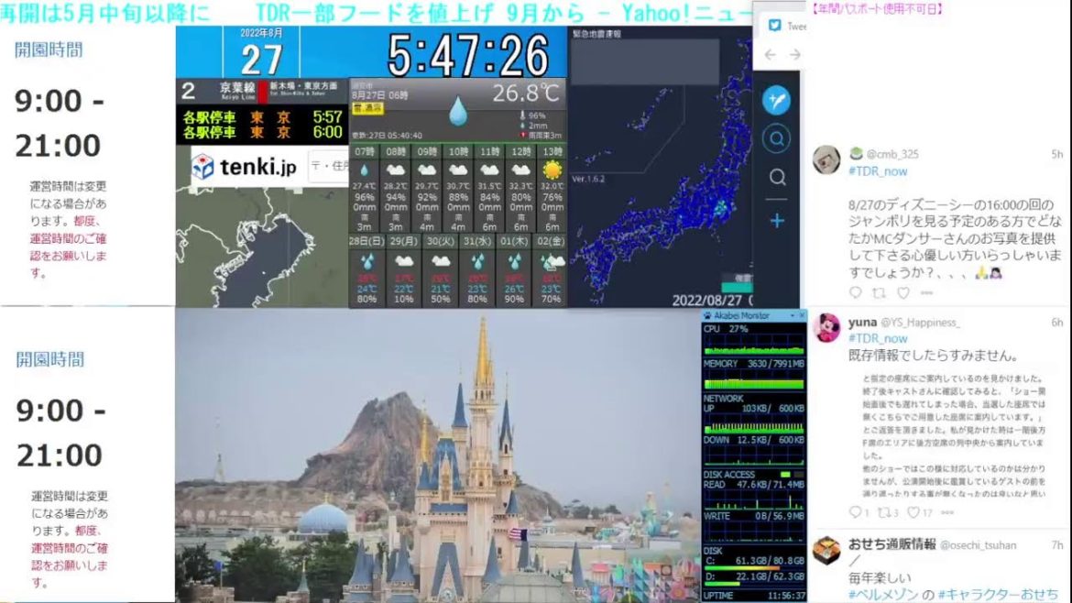Open the @cmb_325 username link

click(x=892, y=155)
